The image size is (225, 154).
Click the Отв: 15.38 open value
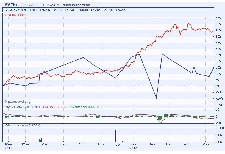point(40,10)
